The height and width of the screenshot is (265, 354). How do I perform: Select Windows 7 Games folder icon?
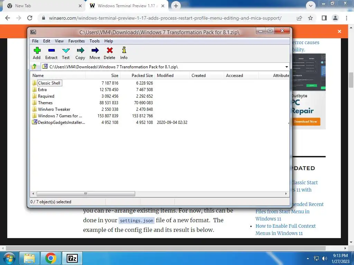click(x=34, y=116)
